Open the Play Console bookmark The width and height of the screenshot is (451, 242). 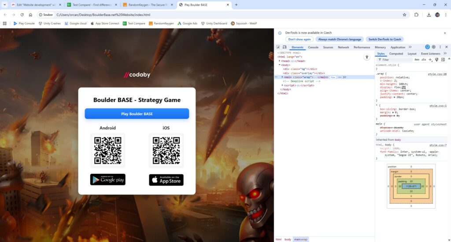(24, 23)
